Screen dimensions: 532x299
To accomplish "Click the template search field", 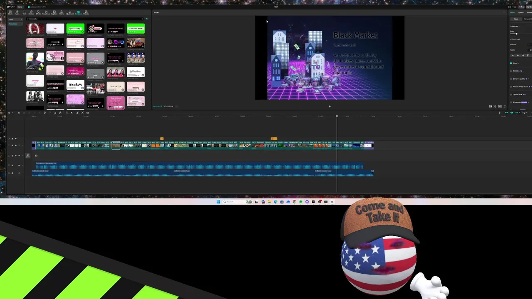I will pyautogui.click(x=84, y=19).
